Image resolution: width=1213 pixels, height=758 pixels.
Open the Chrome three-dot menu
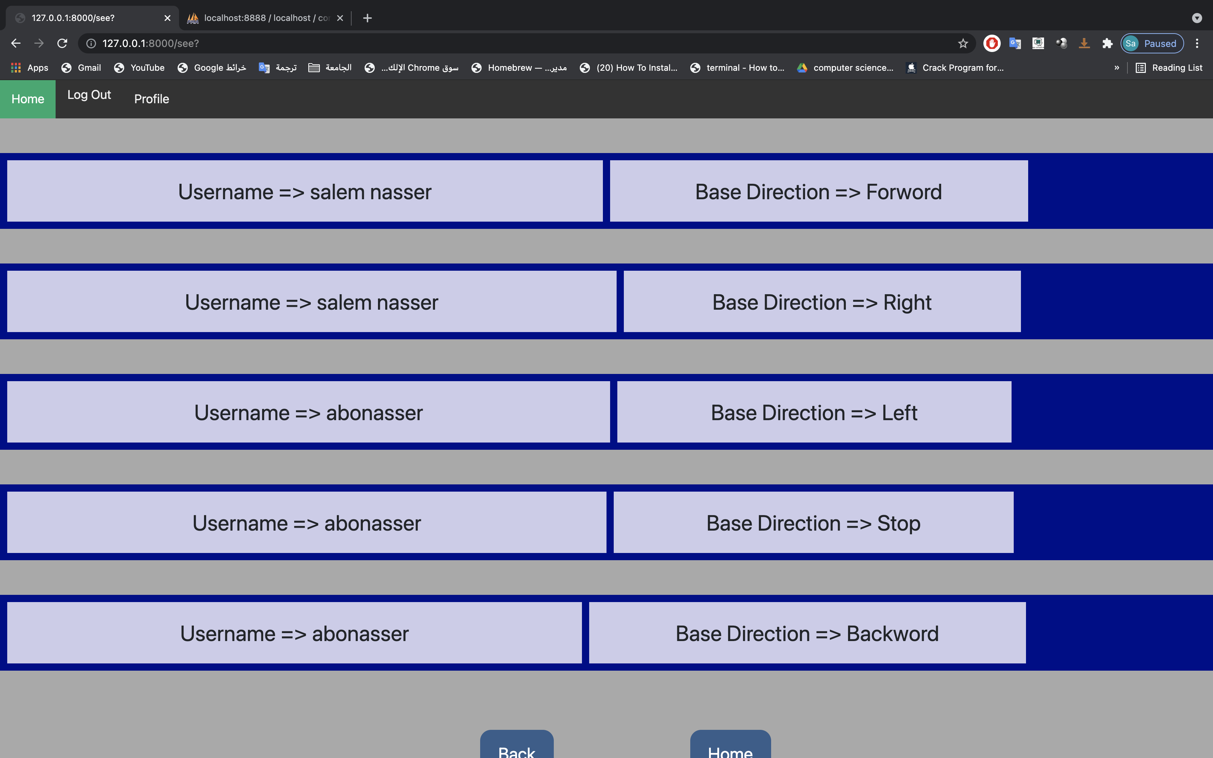[x=1197, y=44]
